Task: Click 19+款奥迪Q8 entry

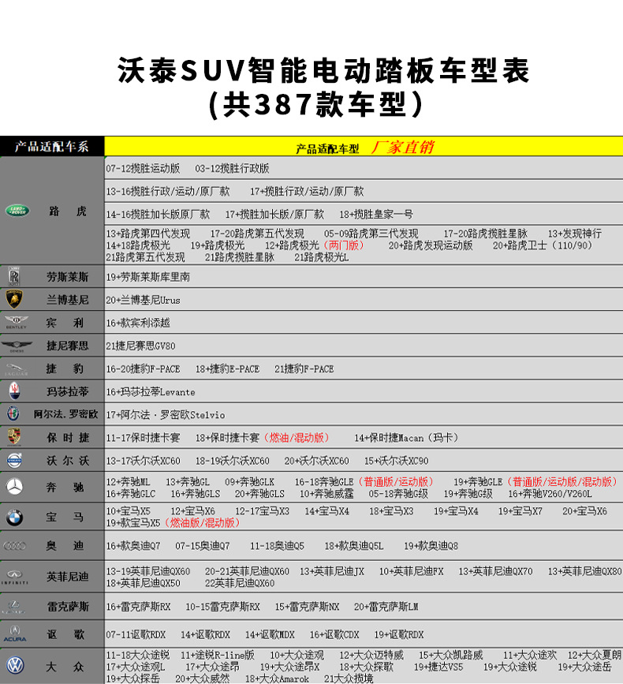Action: coord(431,546)
